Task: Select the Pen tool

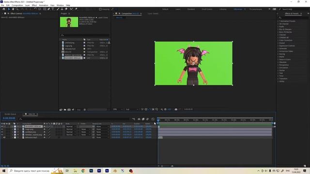Action: [x=48, y=9]
